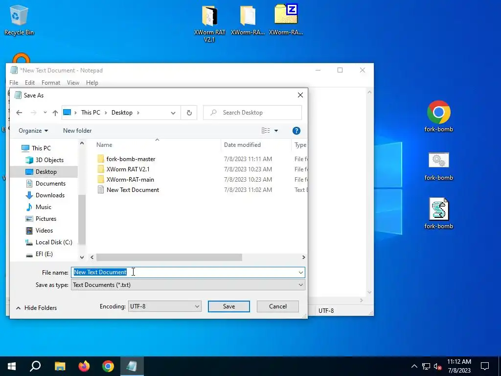Open Notepad File menu

(14, 83)
